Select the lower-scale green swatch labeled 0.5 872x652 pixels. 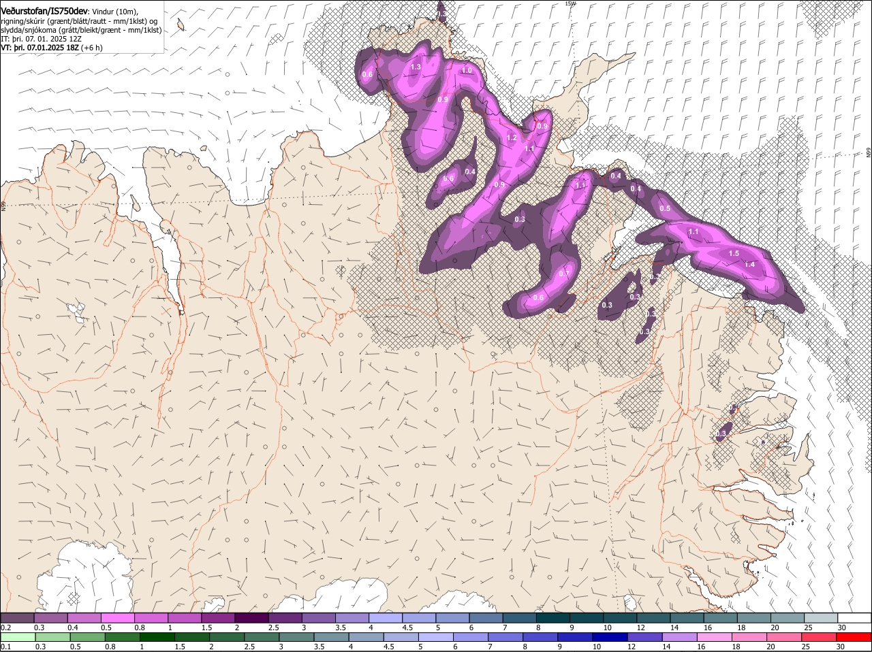coord(87,638)
